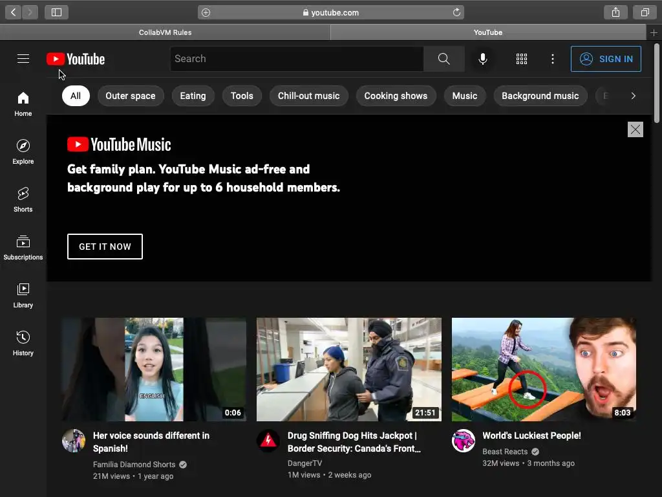The width and height of the screenshot is (662, 497).
Task: Open the YouTube apps grid
Action: [x=522, y=59]
